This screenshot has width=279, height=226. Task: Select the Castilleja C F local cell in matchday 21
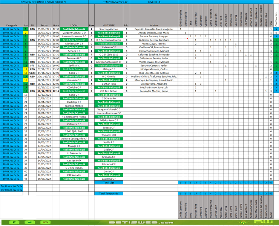click(x=74, y=102)
